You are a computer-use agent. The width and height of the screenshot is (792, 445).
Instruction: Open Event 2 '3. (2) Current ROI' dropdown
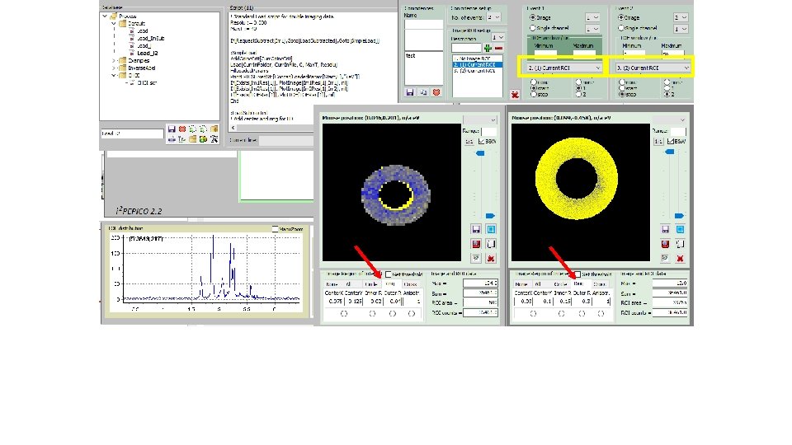[653, 68]
